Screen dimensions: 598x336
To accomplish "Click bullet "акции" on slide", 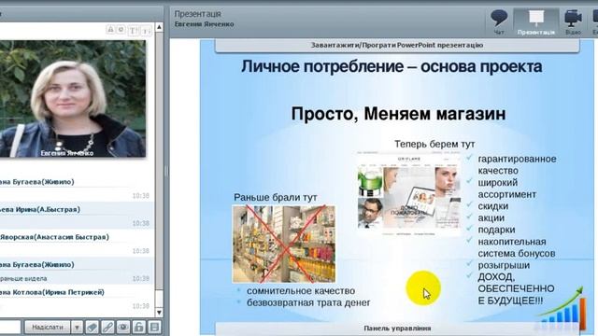I will [491, 217].
